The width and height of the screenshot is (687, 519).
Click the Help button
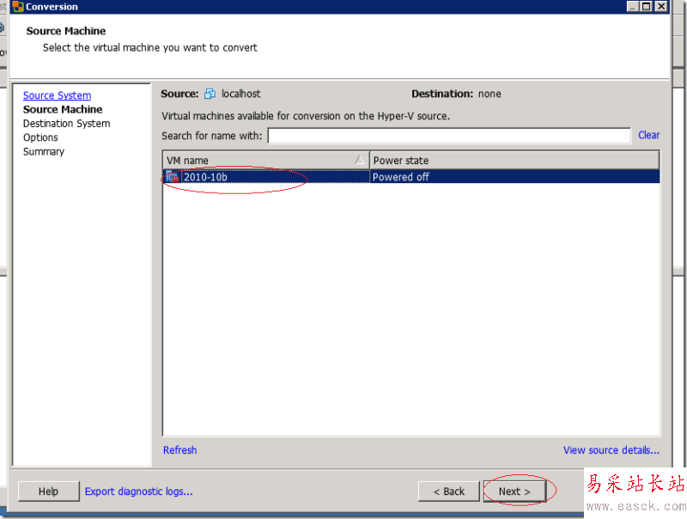pos(48,491)
